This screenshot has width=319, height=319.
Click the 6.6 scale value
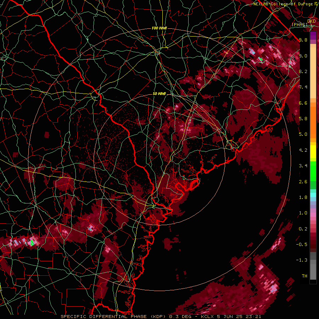(303, 103)
